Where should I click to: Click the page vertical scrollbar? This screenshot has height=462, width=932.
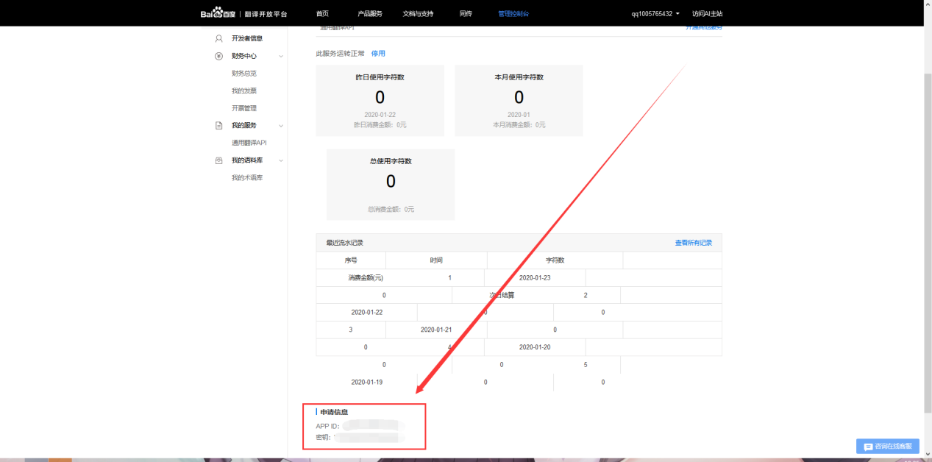tap(928, 244)
